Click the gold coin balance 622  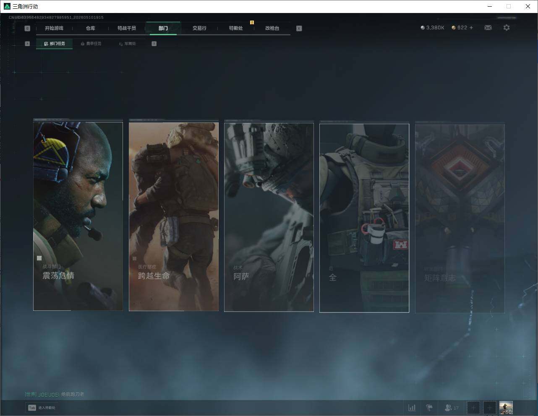[x=459, y=28]
